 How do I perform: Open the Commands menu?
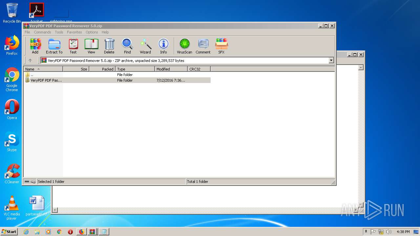(x=42, y=32)
